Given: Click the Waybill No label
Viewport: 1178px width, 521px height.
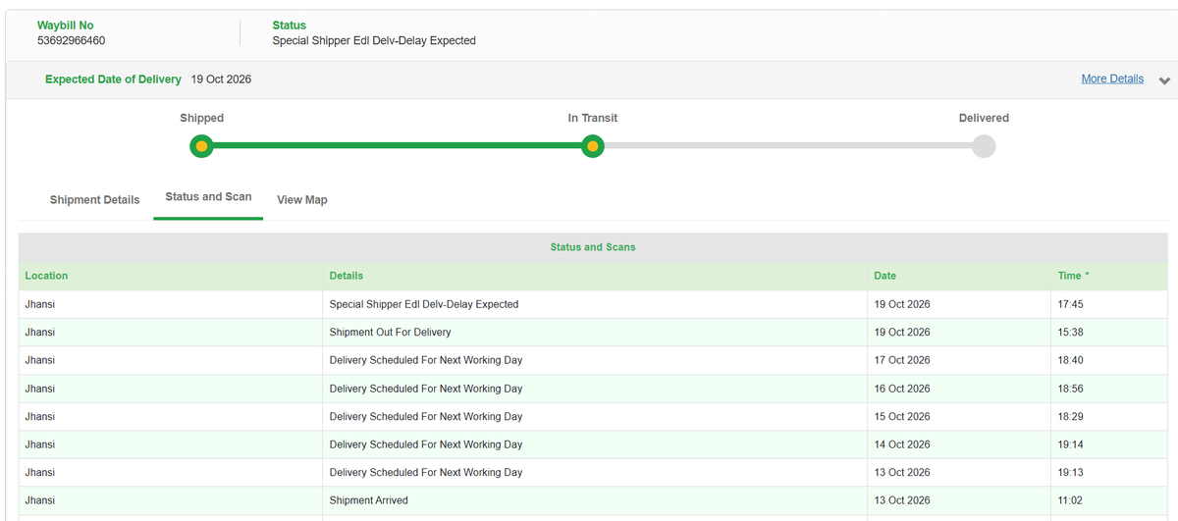Looking at the screenshot, I should (66, 26).
